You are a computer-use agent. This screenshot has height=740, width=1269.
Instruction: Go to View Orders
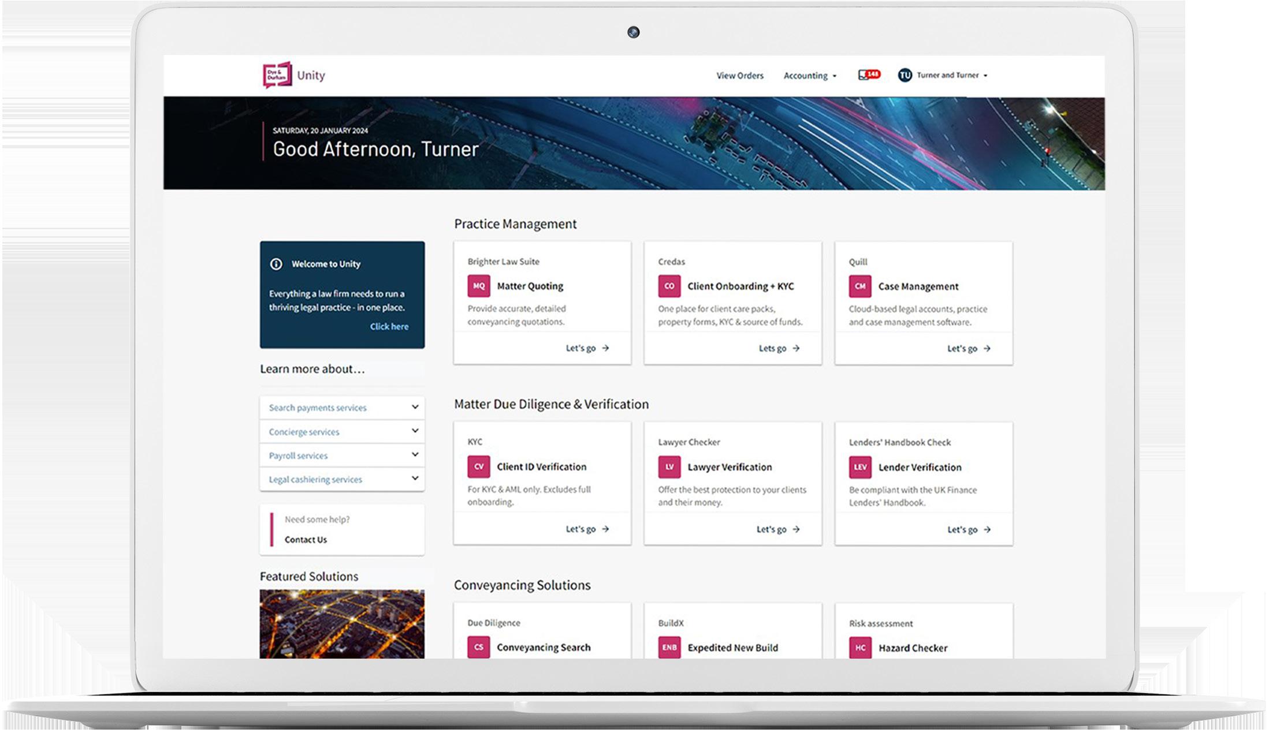739,76
